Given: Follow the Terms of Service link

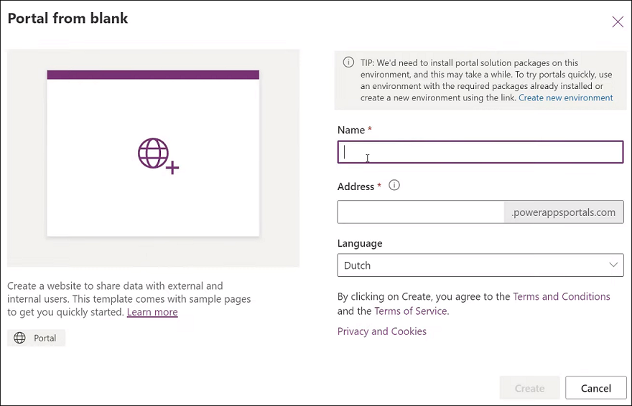Looking at the screenshot, I should (x=410, y=311).
